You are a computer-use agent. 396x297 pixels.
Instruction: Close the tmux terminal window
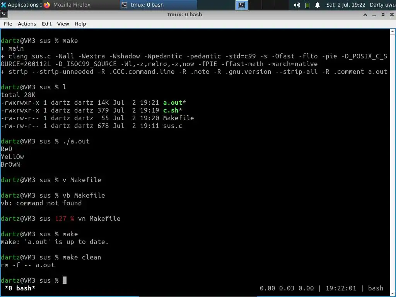tap(392, 15)
